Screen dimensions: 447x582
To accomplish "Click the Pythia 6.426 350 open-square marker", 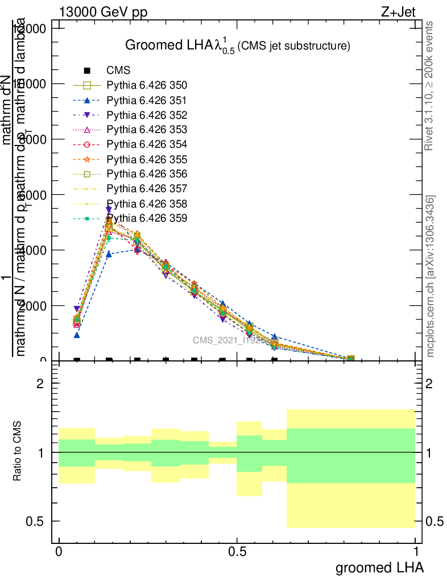I will pyautogui.click(x=87, y=86).
